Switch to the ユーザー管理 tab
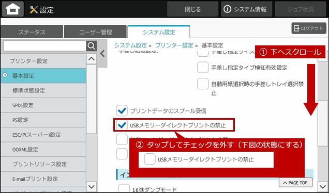329x193 pixels. [96, 32]
